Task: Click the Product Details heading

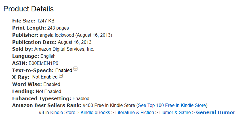Action: click(x=28, y=9)
